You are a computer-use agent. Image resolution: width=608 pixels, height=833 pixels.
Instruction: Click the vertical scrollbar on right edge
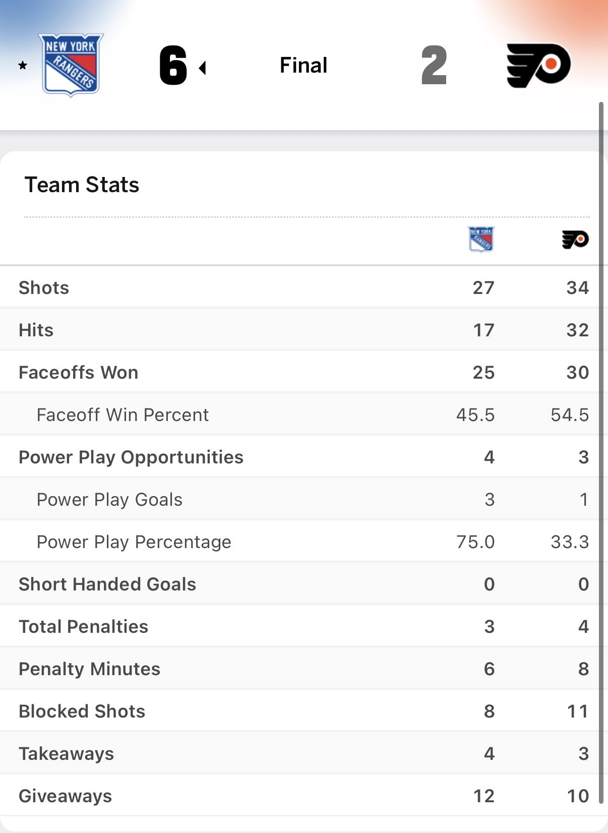point(601,454)
